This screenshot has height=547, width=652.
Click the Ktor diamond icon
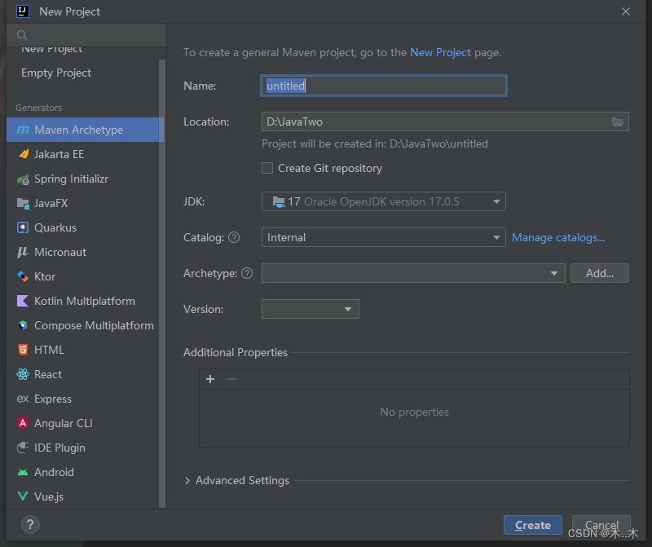pyautogui.click(x=23, y=276)
